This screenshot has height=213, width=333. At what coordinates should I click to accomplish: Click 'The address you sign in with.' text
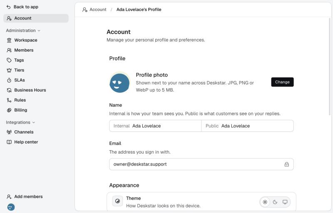pos(140,152)
